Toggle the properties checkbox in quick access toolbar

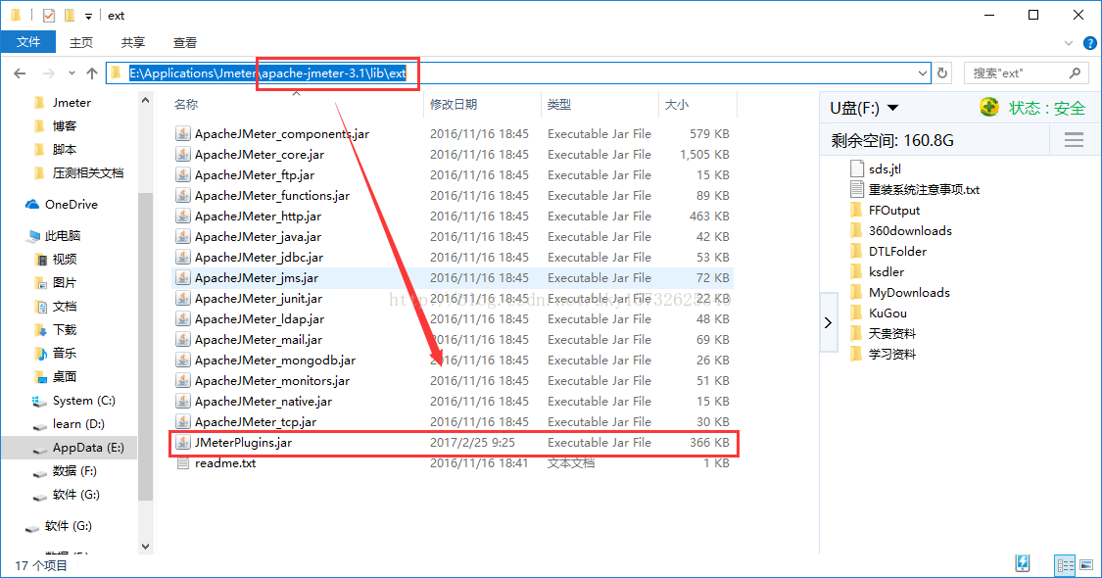coord(49,16)
